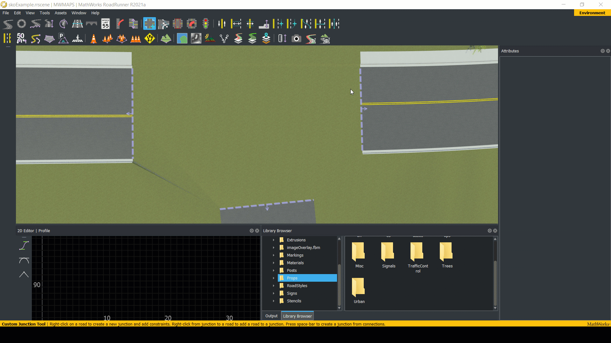
Task: Select the parking lot tool
Action: tap(63, 39)
